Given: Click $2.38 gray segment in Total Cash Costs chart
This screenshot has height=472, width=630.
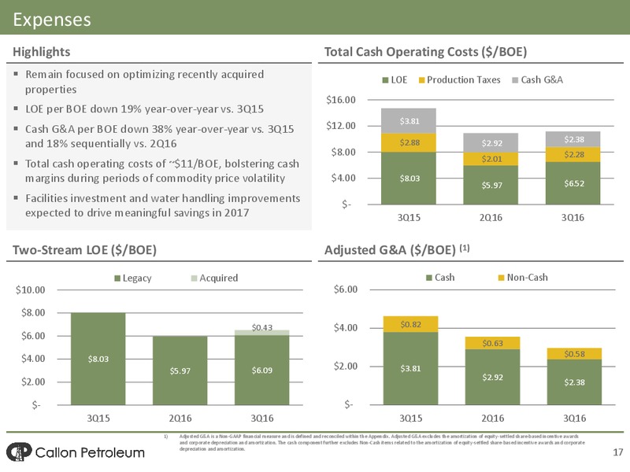Looking at the screenshot, I should pos(573,139).
